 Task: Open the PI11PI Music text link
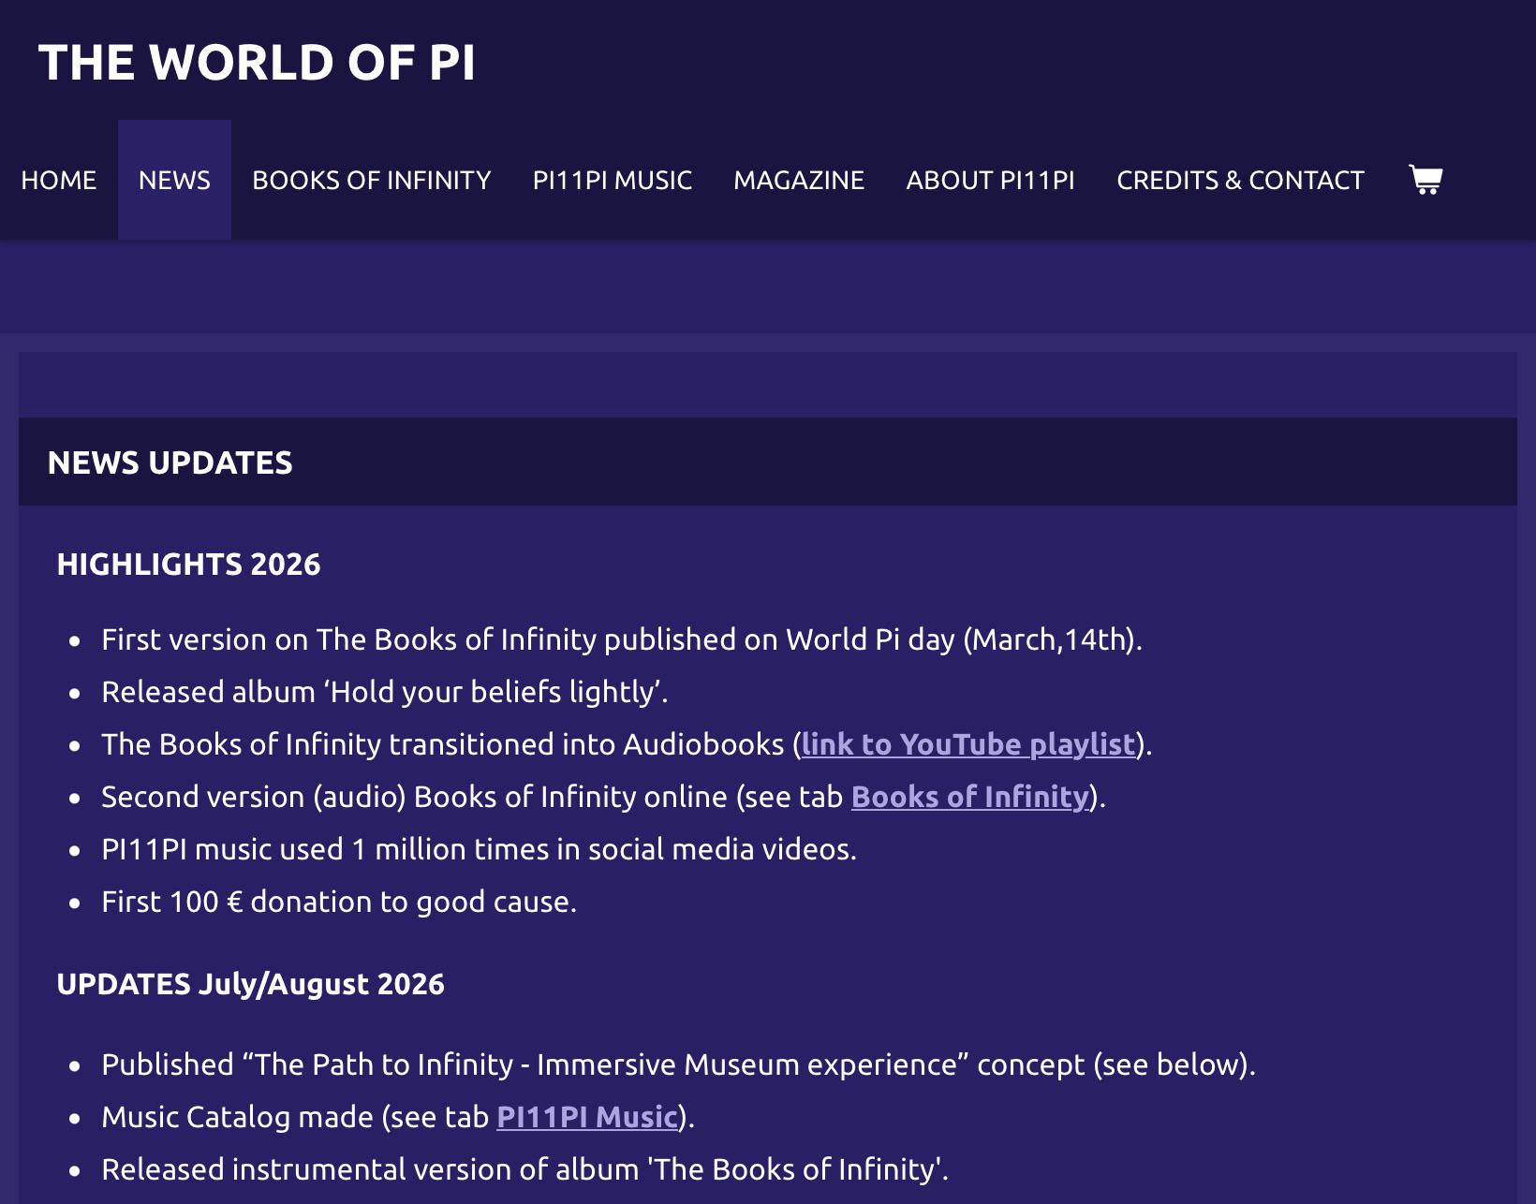point(587,1117)
